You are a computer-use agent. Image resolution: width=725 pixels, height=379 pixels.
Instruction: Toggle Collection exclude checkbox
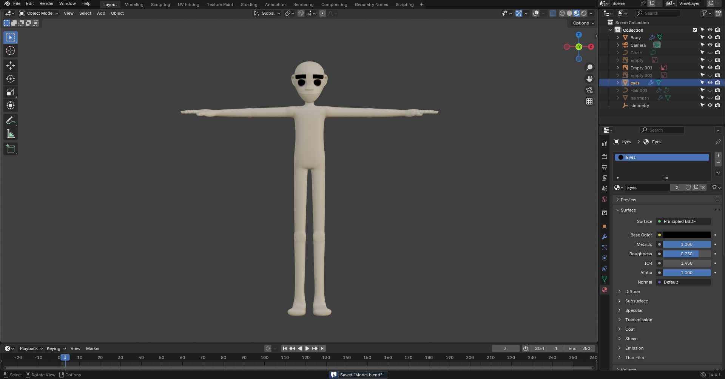pyautogui.click(x=694, y=30)
